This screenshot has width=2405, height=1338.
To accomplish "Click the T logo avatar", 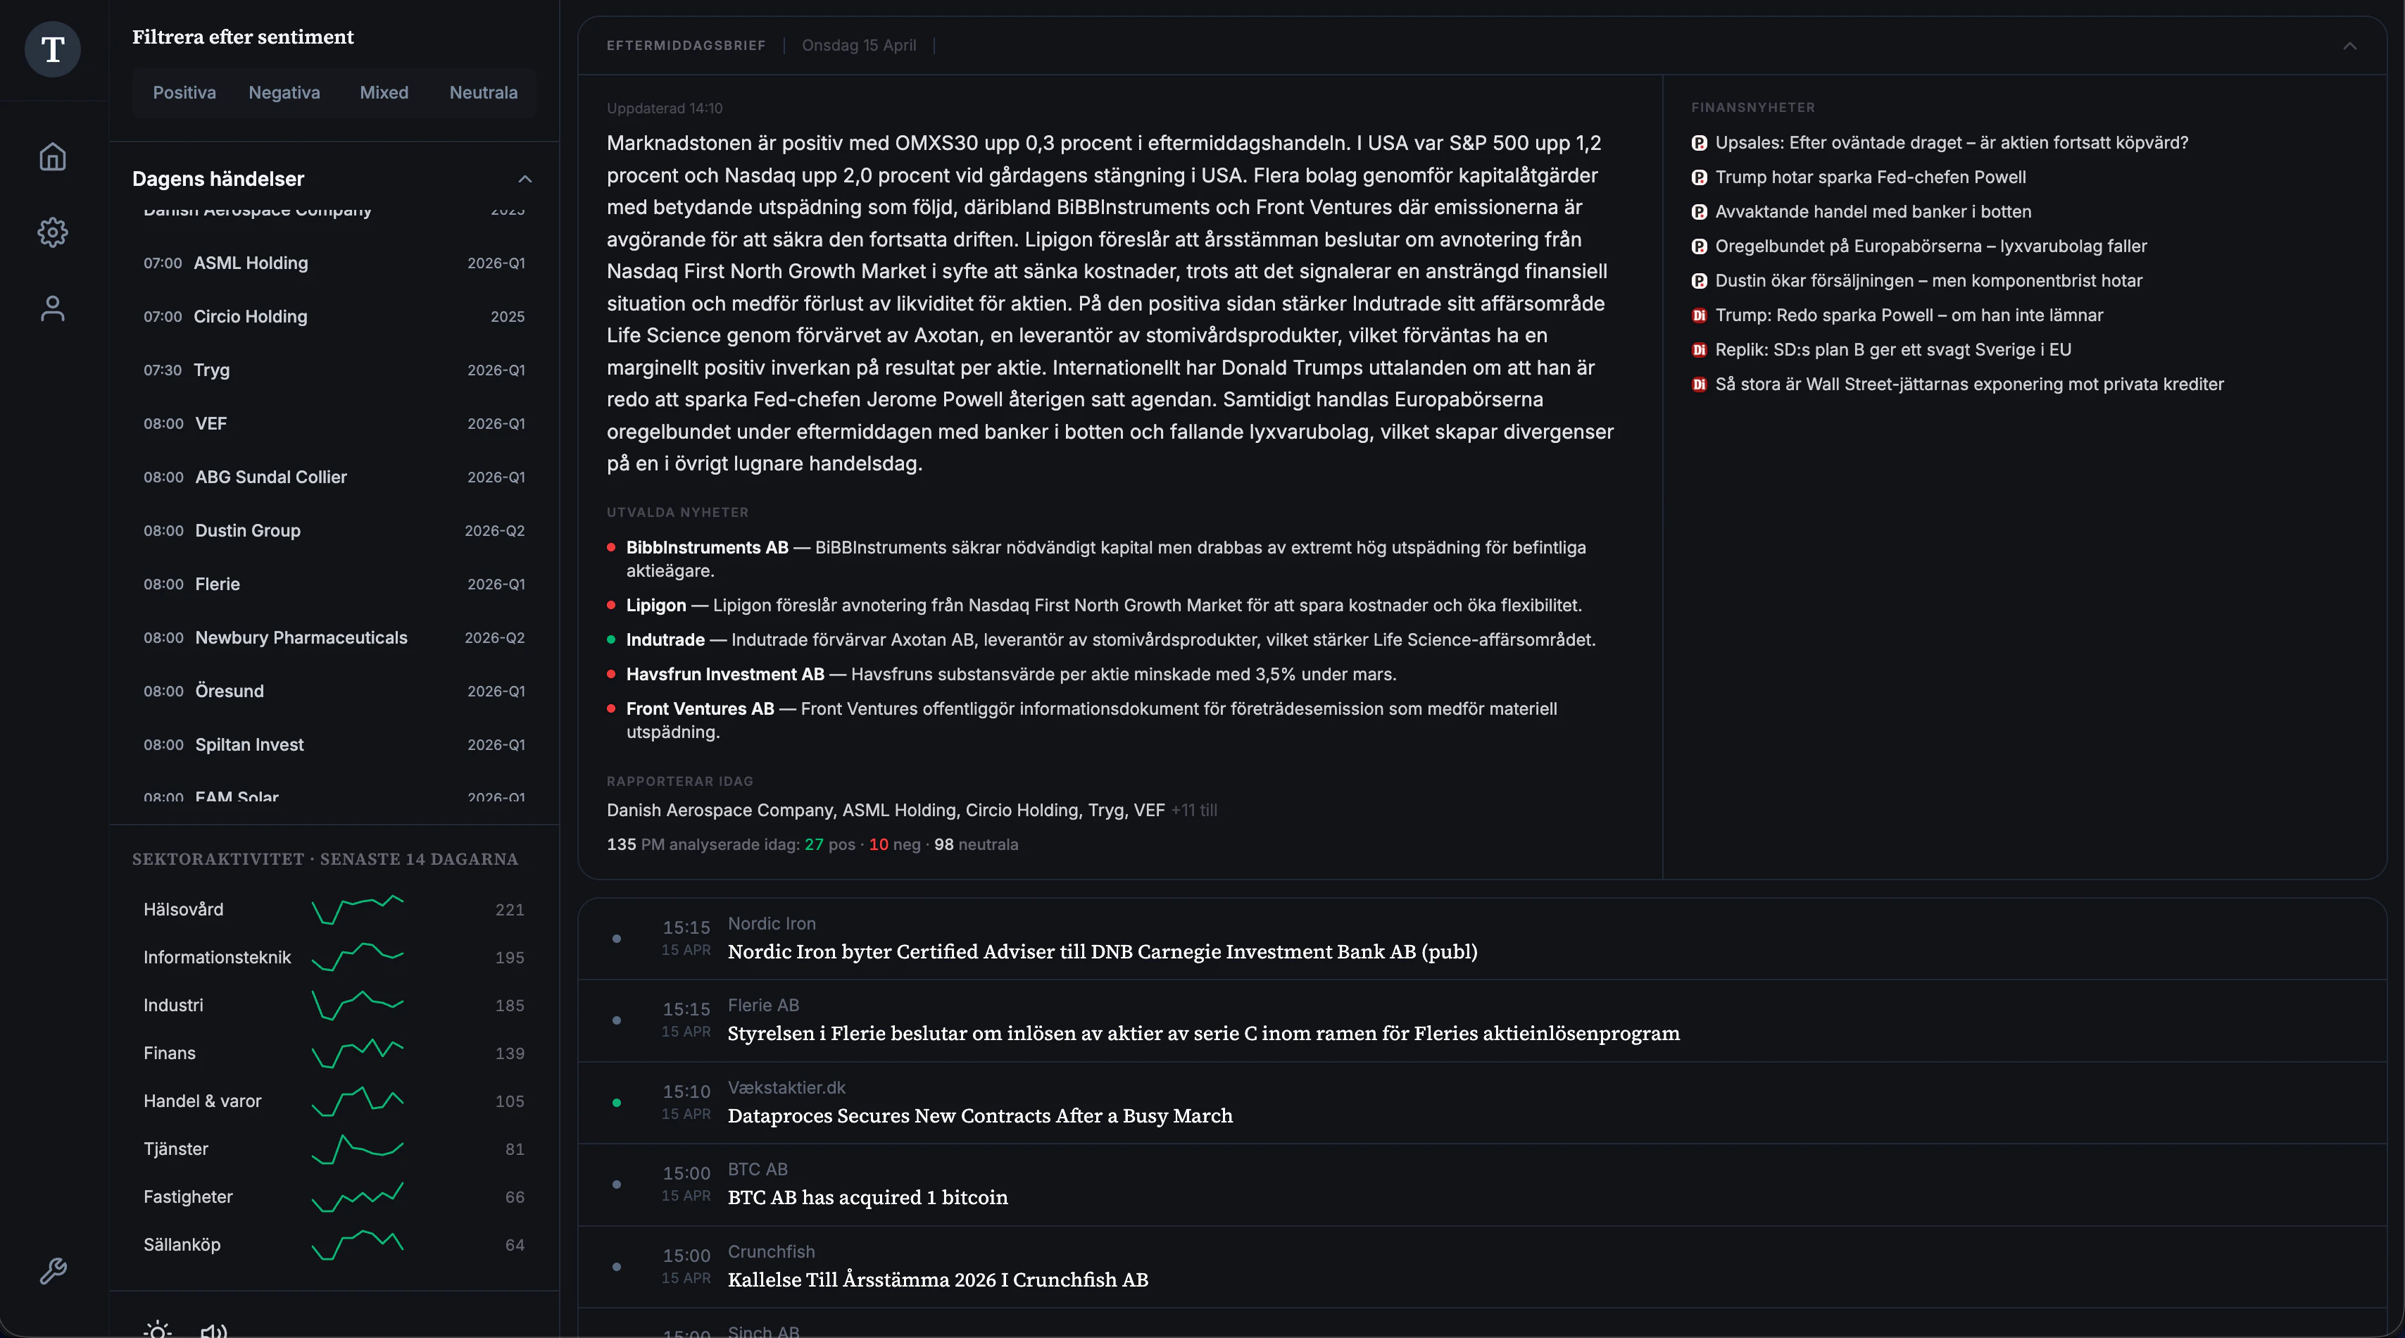I will click(52, 49).
